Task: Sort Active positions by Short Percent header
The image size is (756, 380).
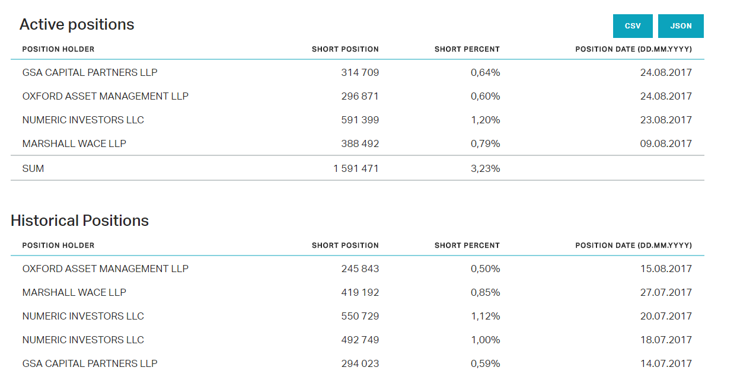Action: (x=467, y=49)
